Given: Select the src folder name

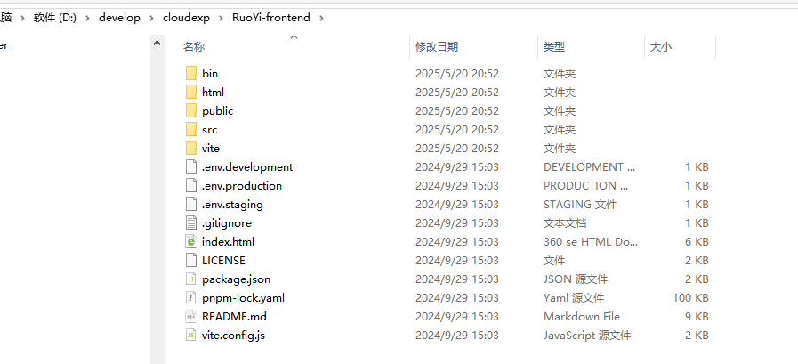Looking at the screenshot, I should 209,130.
